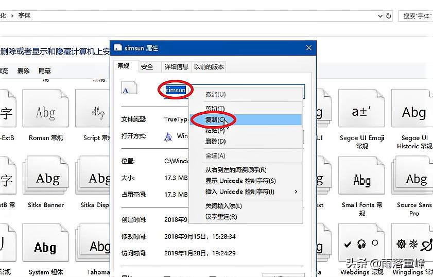This screenshot has width=433, height=277.
Task: Select the Roman 常规 font icon
Action: (45, 108)
